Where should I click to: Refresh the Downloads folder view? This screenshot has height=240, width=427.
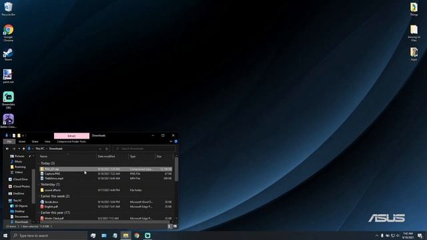coord(107,149)
